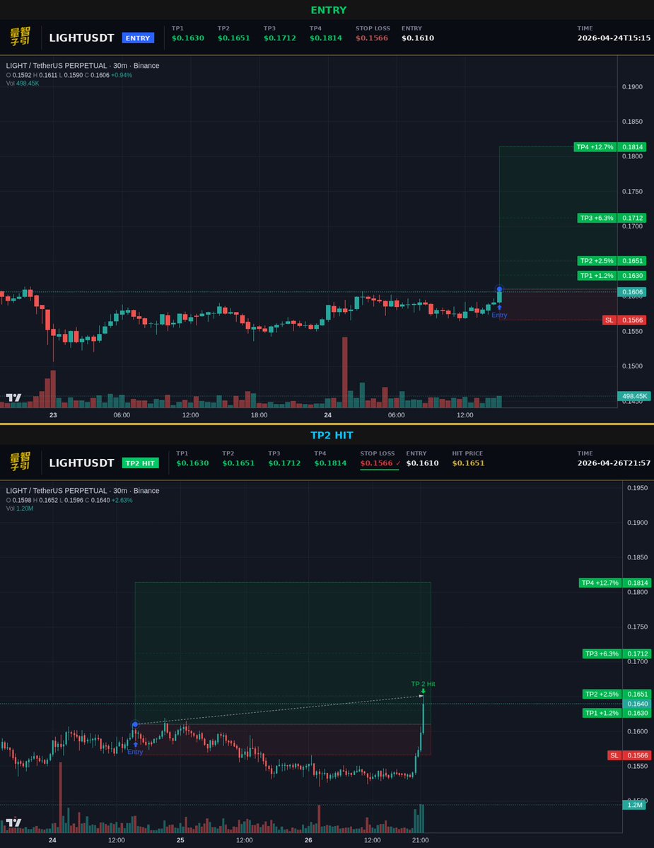654x848 pixels.
Task: Click the 18:00 label on the ENTRY chart time axis
Action: 259,415
